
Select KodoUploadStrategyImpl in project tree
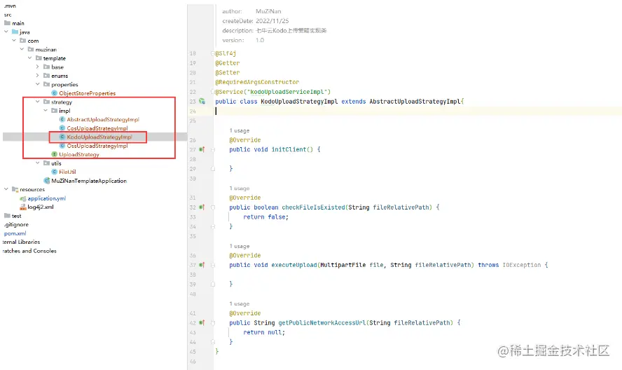[99, 137]
